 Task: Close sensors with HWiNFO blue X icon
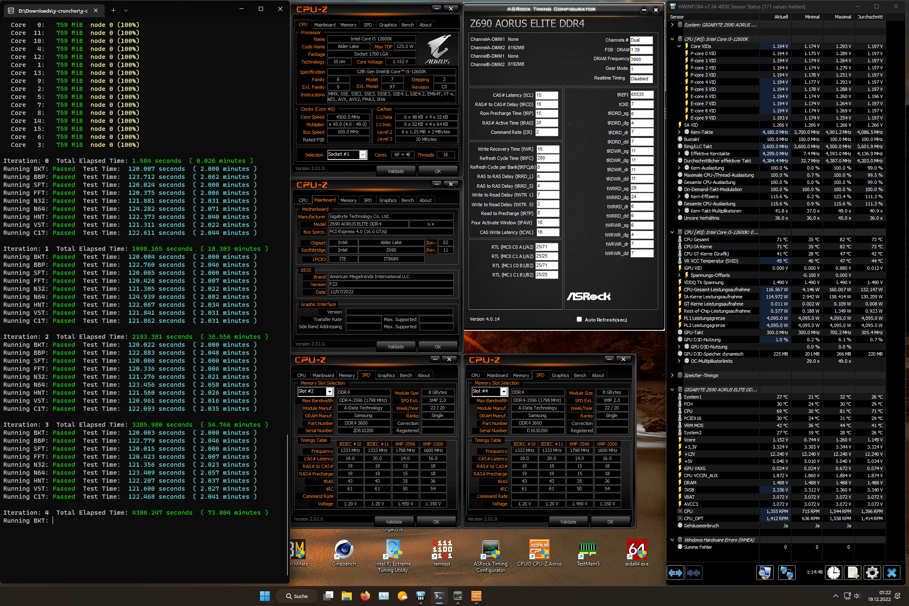click(892, 573)
